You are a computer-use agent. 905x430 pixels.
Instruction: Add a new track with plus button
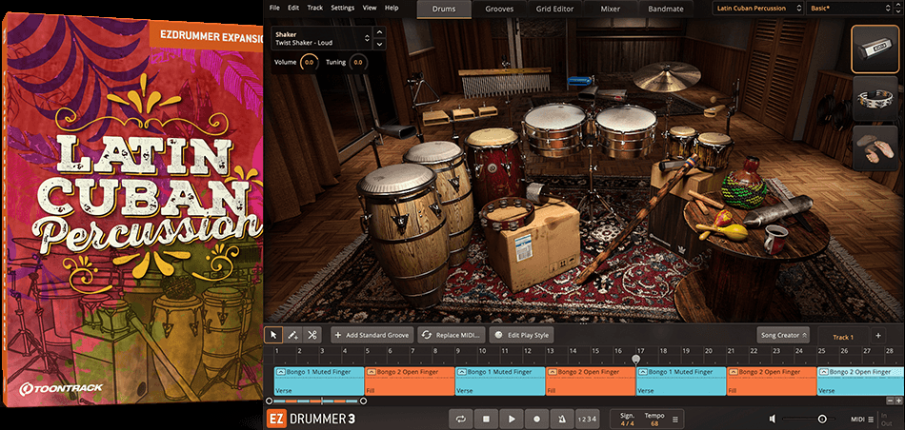coord(878,336)
